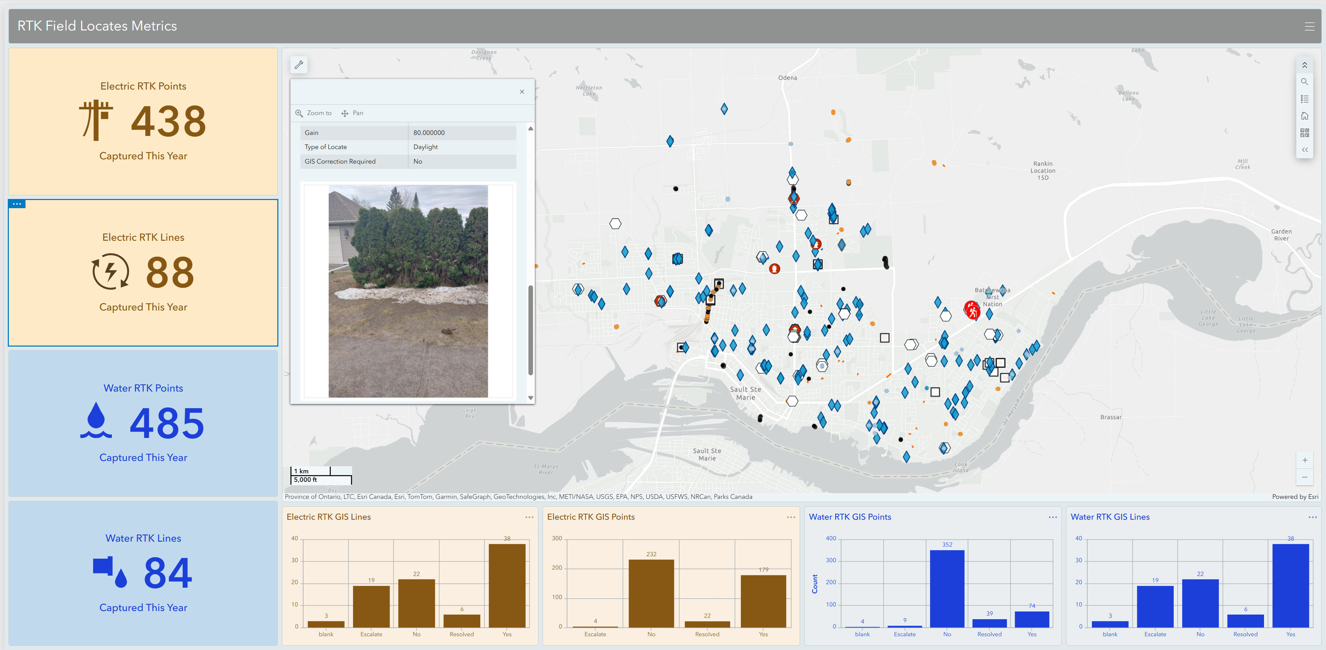
Task: Zoom out on the map
Action: 1305,477
